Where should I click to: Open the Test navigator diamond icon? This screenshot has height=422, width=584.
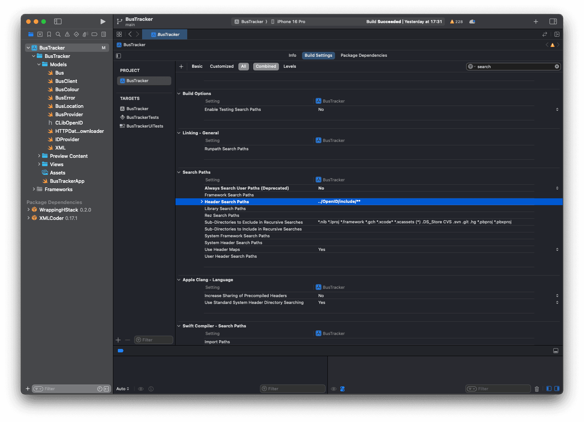point(76,34)
